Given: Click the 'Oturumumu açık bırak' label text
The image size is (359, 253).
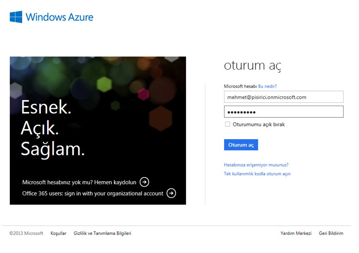Looking at the screenshot, I should (x=259, y=124).
